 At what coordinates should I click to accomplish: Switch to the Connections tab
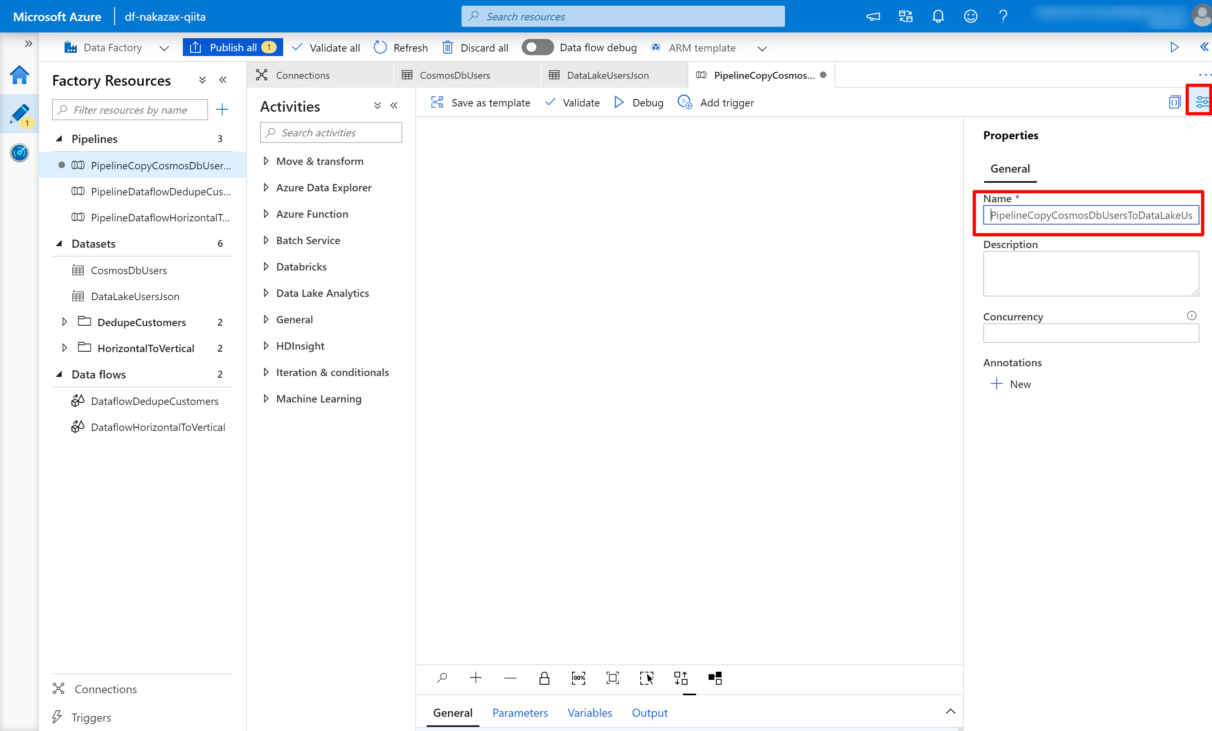(320, 75)
